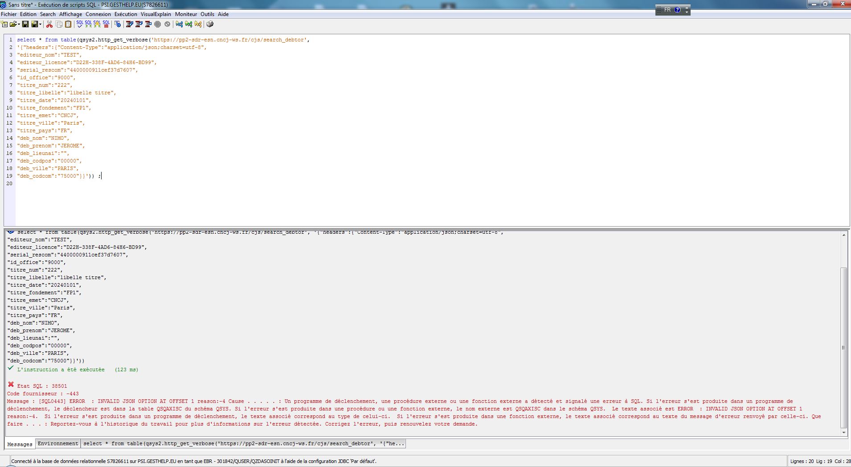
Task: Paste from clipboard using toolbar icon
Action: point(68,24)
